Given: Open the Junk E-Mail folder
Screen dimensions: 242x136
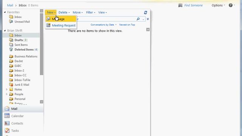Looking at the screenshot, I should pos(22,85).
